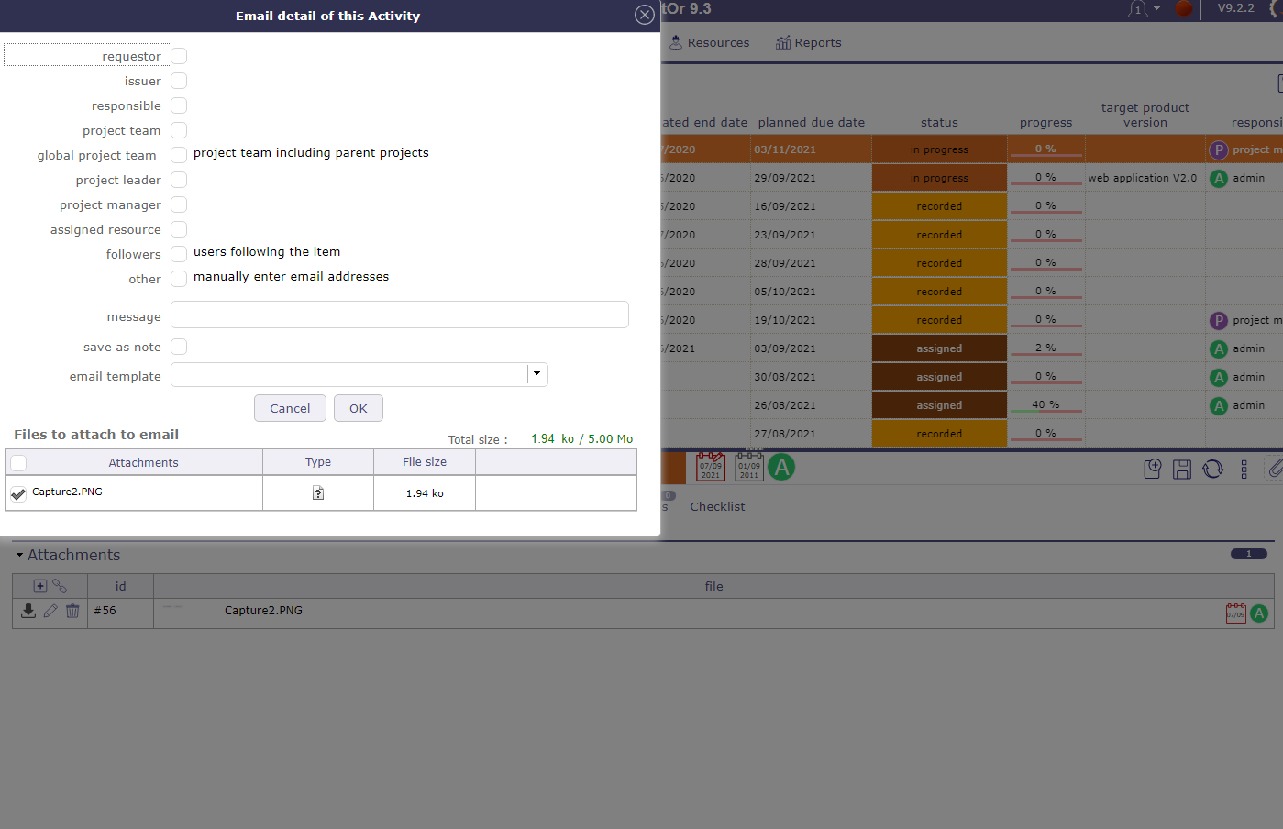Open the notification bell dropdown arrow
This screenshot has width=1283, height=829.
[x=1156, y=9]
